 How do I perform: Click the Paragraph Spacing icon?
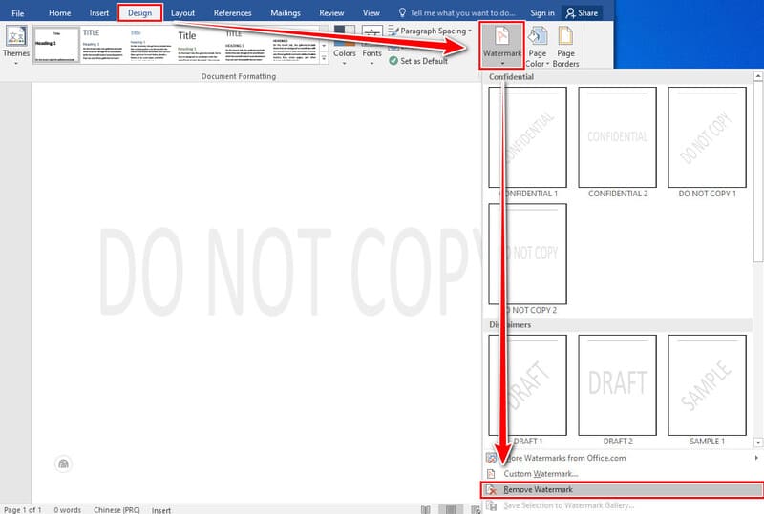coord(393,31)
